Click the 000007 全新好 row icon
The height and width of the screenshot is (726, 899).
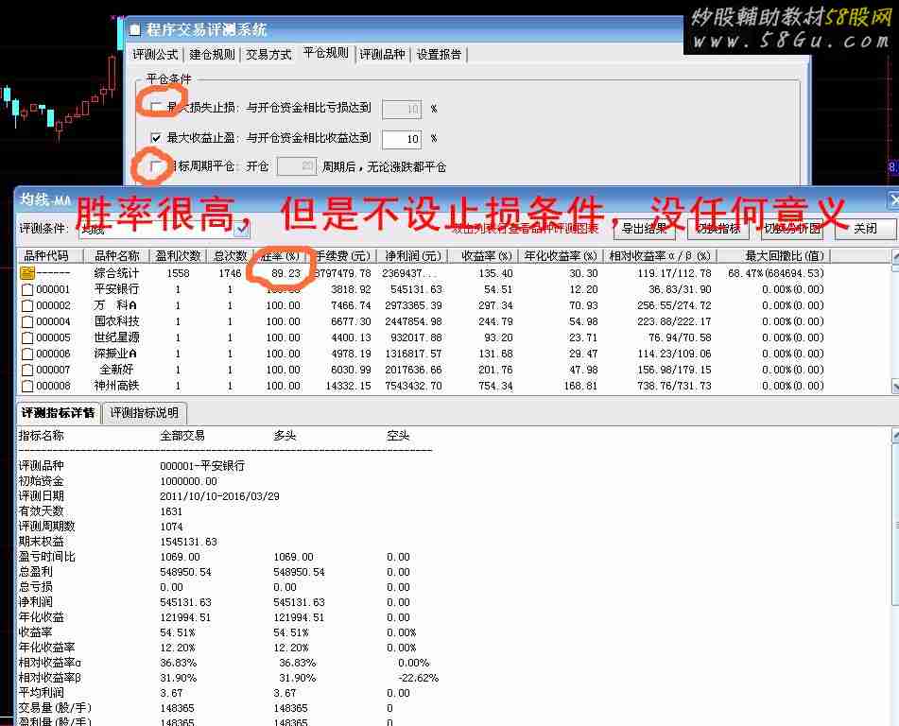27,370
